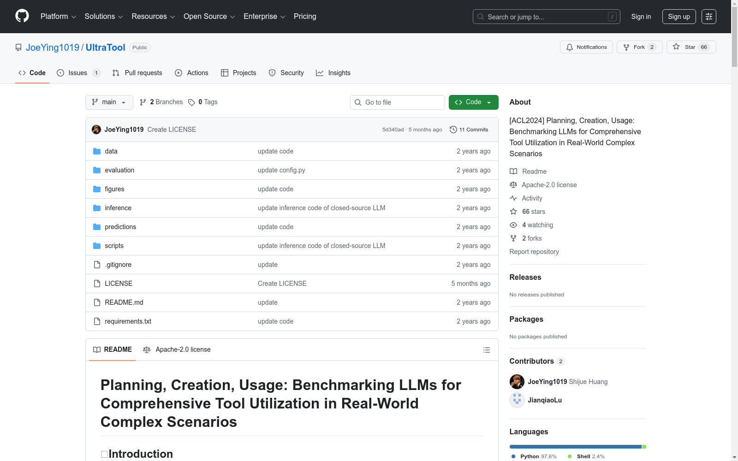Expand the Open Source menu

coord(209,17)
